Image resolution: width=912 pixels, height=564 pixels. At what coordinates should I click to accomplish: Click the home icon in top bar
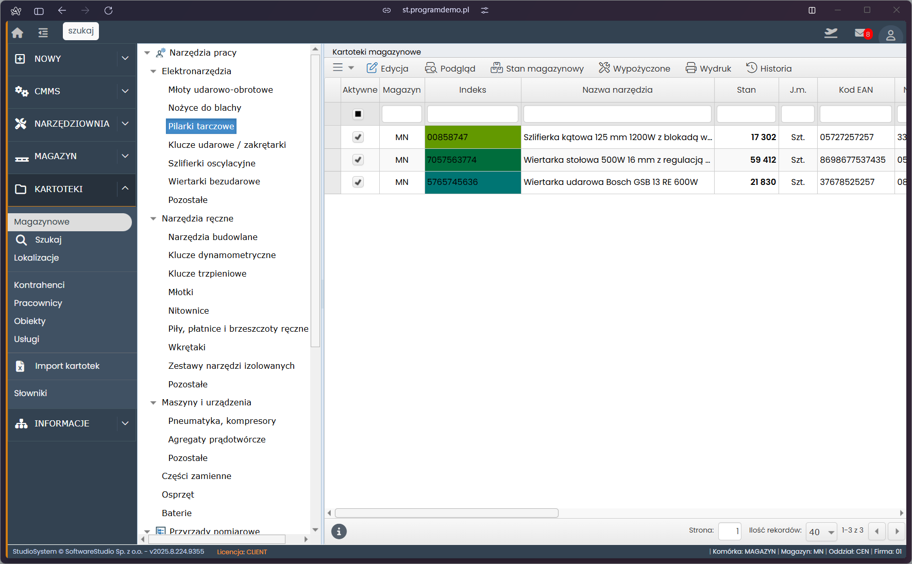pyautogui.click(x=18, y=33)
